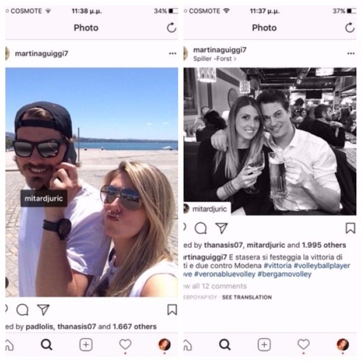Open search tab in left bottom bar
This screenshot has width=362, height=362.
click(x=47, y=345)
